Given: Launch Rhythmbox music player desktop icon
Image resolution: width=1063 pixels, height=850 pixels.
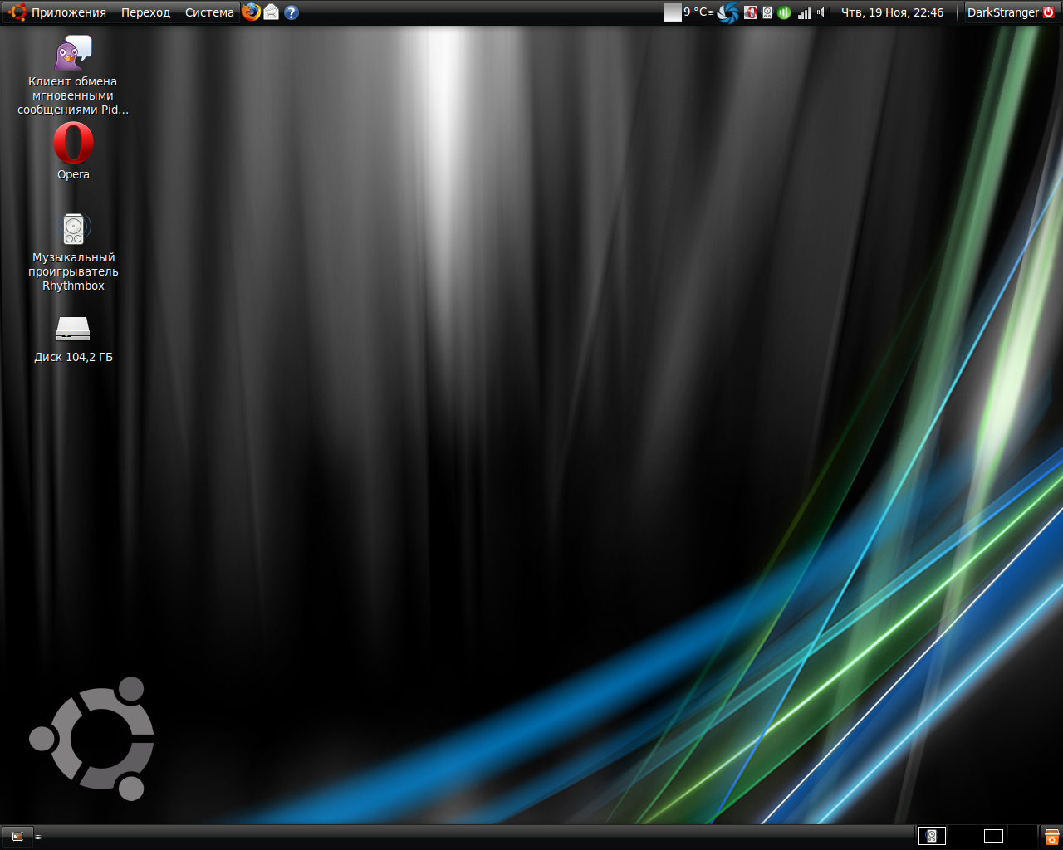Looking at the screenshot, I should 73,229.
